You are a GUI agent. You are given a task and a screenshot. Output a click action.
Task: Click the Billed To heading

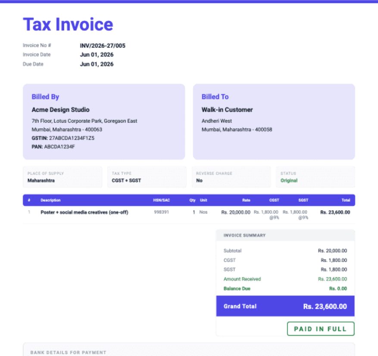(x=215, y=97)
